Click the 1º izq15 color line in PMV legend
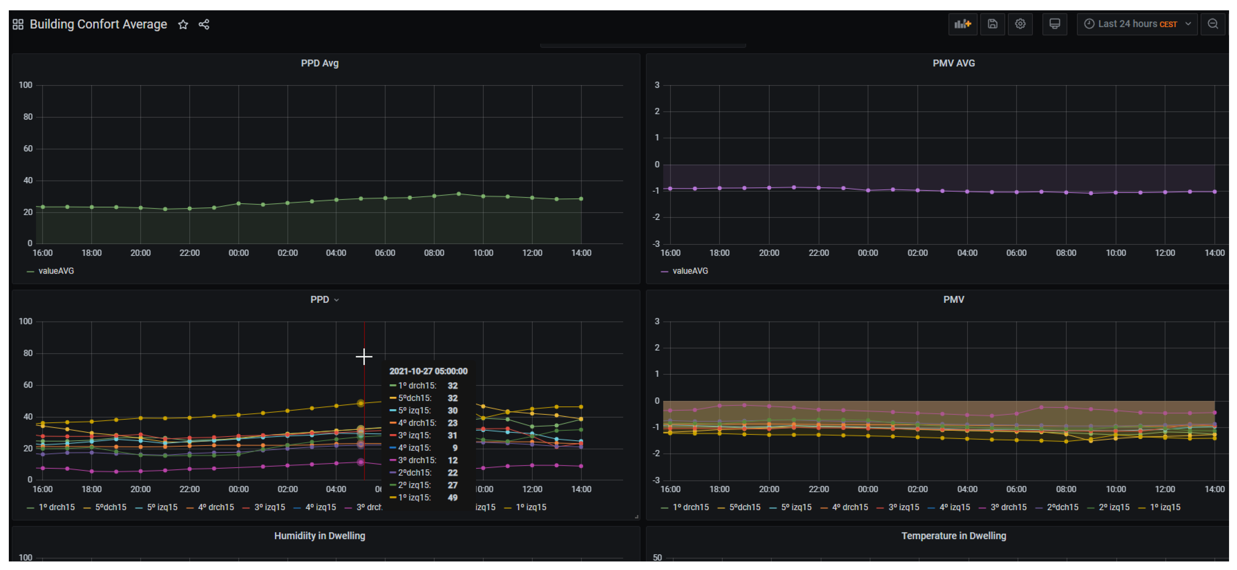This screenshot has height=570, width=1237. coord(1141,508)
